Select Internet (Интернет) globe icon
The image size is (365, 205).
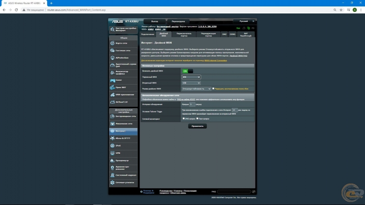coord(113,131)
